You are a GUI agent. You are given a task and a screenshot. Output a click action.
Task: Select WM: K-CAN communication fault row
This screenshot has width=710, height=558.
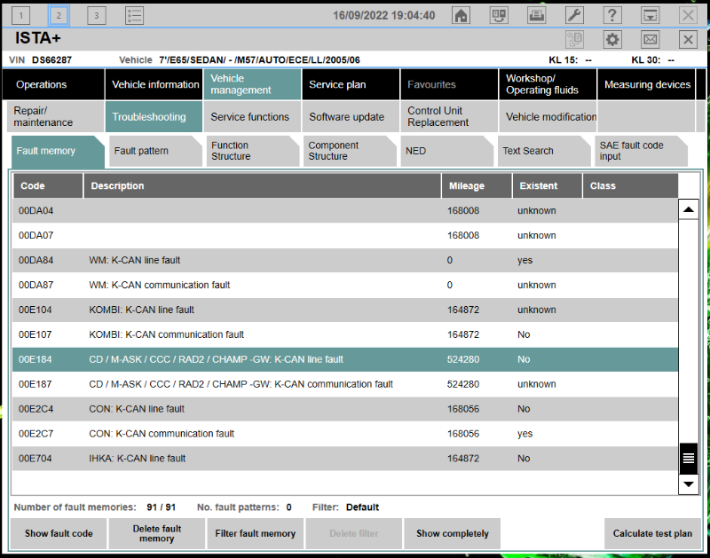[345, 285]
